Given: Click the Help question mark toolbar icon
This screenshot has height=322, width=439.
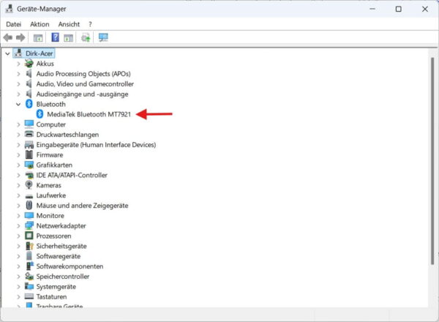Looking at the screenshot, I should pos(55,37).
